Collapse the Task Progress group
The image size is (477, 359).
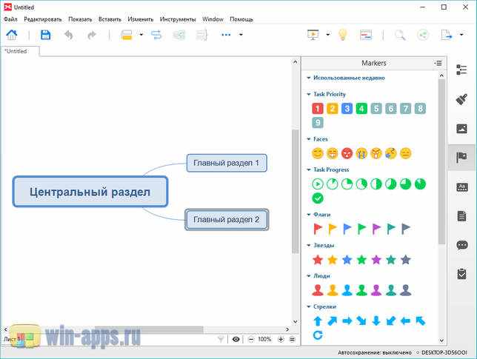308,170
